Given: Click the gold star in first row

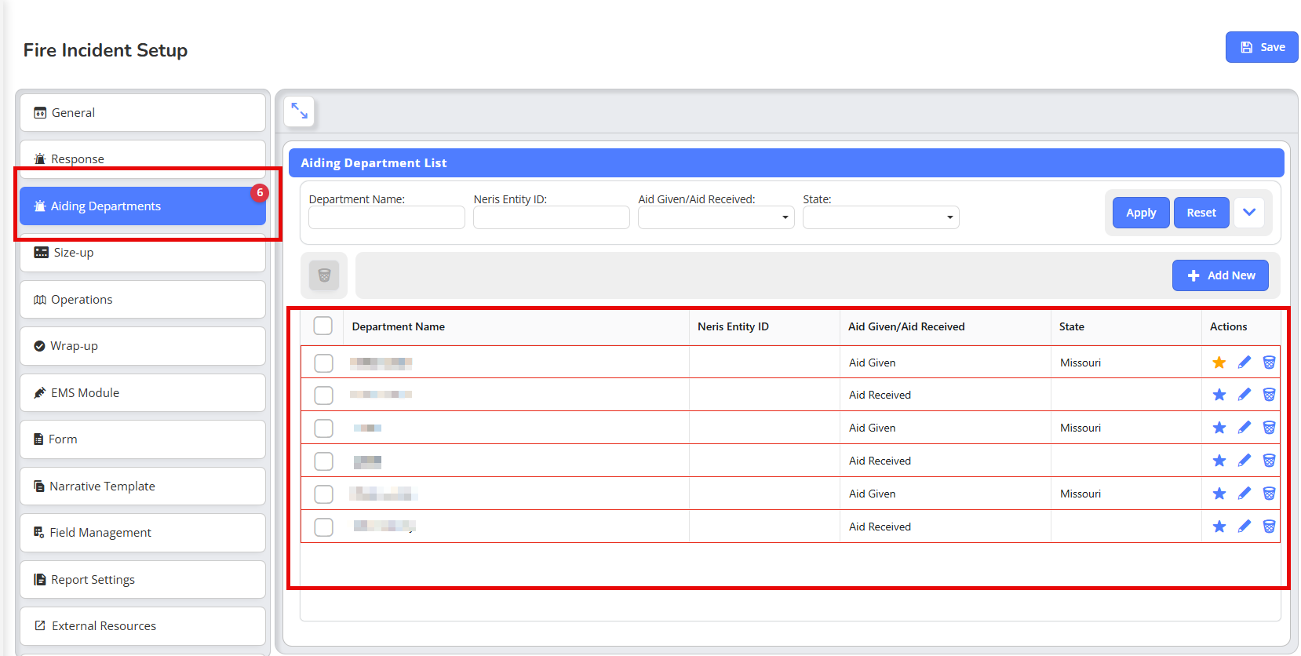Looking at the screenshot, I should click(x=1219, y=363).
